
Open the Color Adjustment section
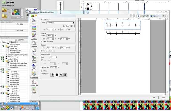pyautogui.click(x=34, y=37)
